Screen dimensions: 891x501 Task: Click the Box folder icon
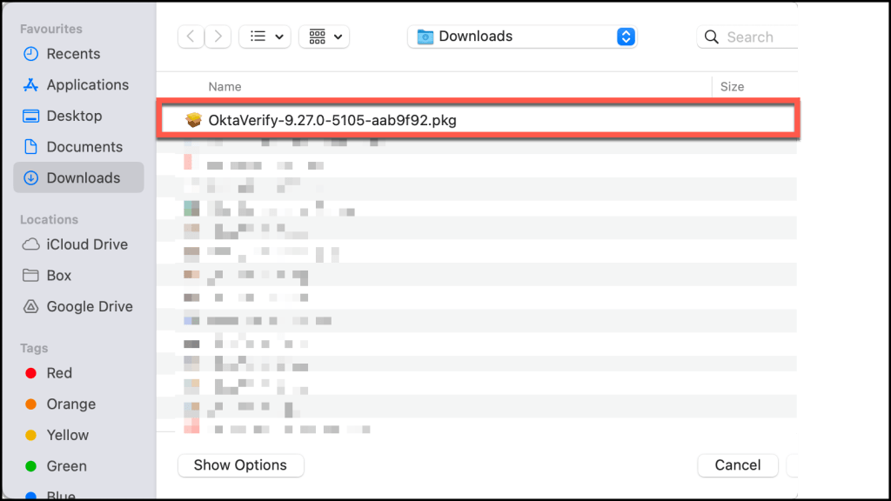[x=31, y=276]
